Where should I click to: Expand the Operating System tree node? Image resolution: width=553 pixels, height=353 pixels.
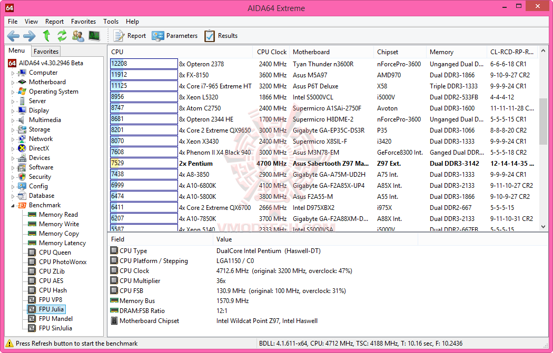13,92
